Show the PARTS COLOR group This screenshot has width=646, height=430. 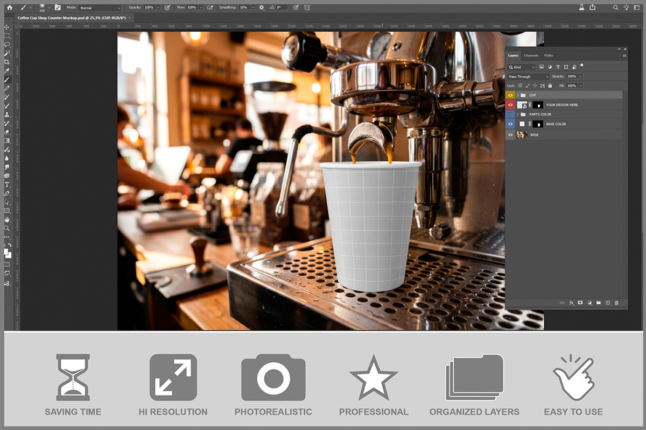point(510,114)
